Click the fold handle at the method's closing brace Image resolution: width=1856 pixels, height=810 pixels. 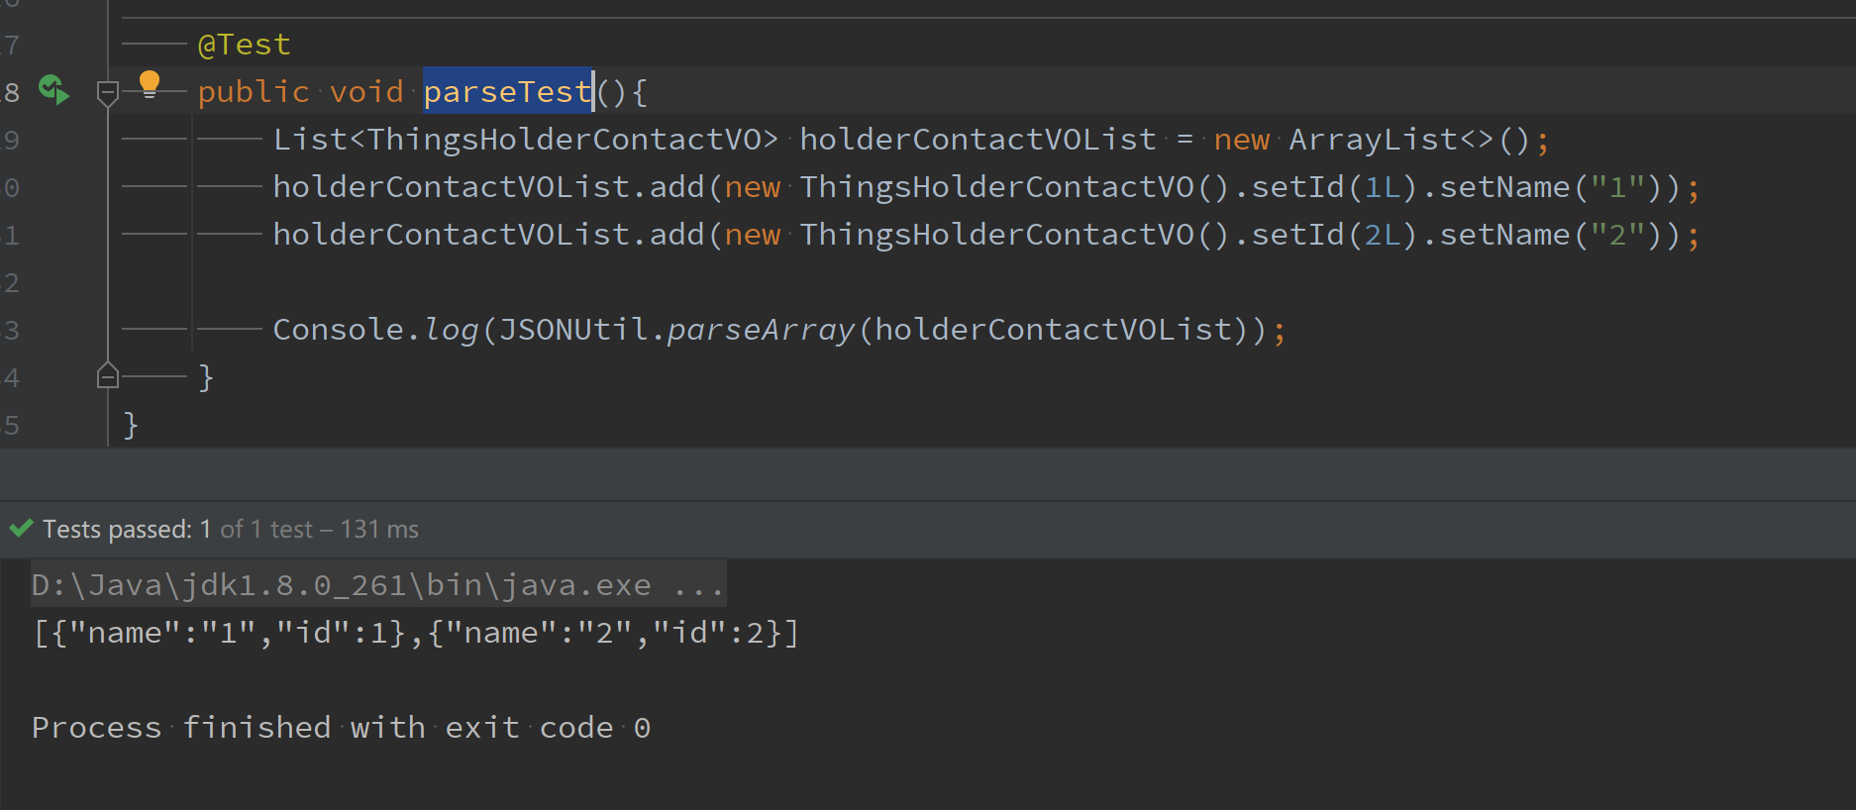[107, 375]
